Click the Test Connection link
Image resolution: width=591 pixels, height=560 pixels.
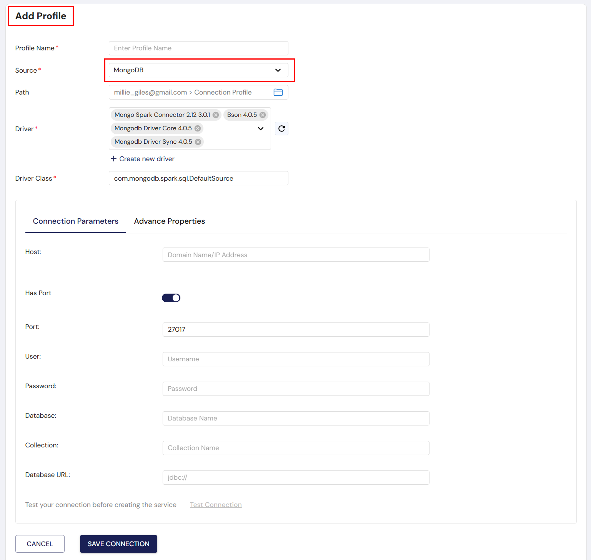(x=216, y=505)
